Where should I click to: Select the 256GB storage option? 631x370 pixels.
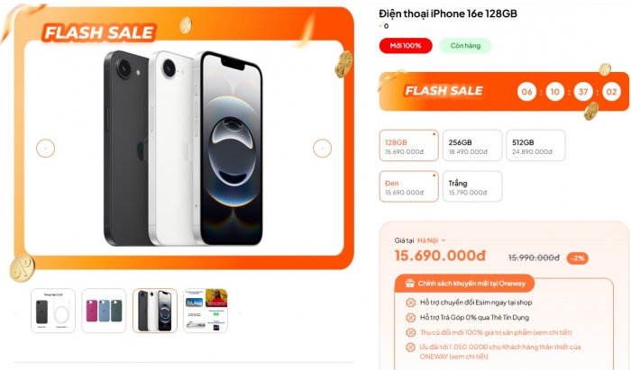472,146
